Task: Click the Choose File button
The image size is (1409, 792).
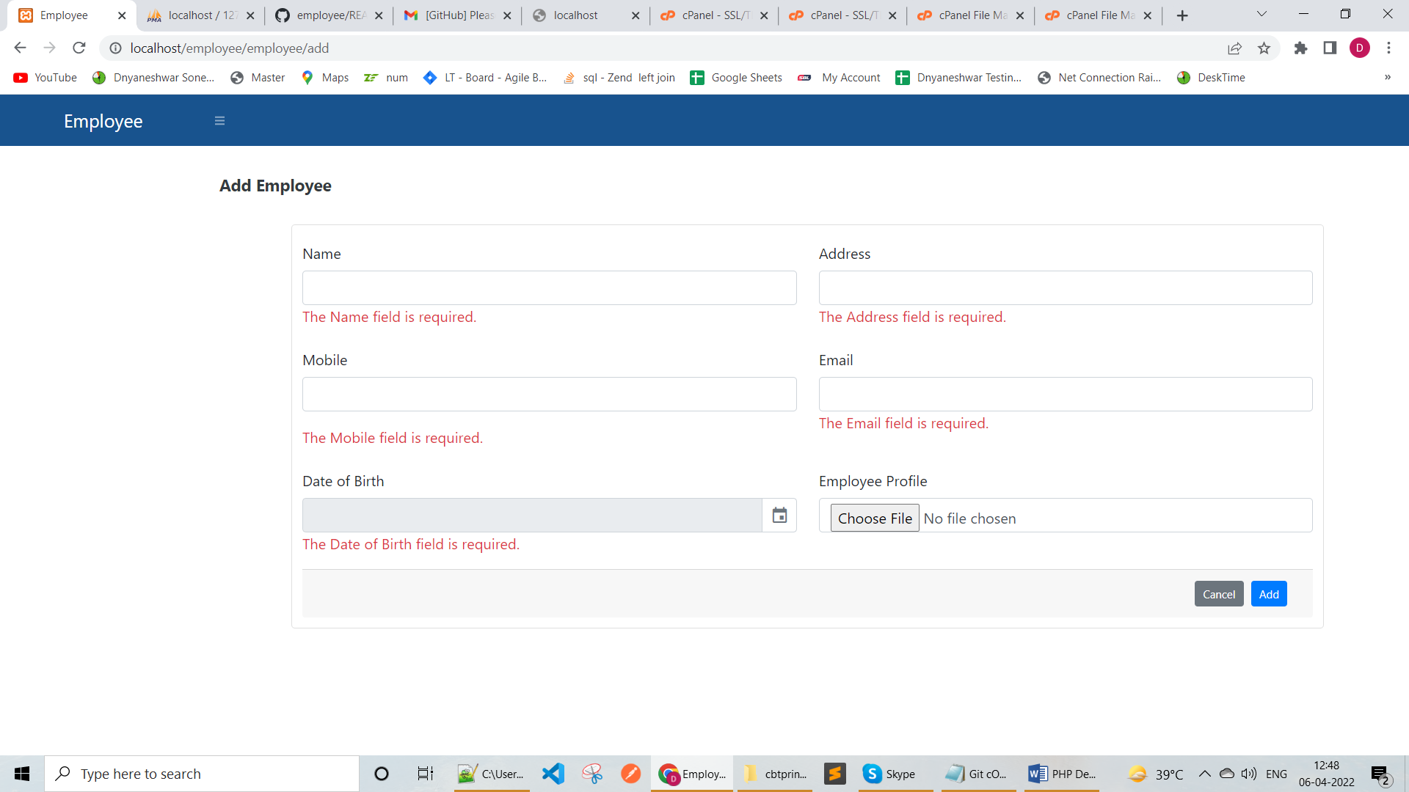Action: click(875, 518)
